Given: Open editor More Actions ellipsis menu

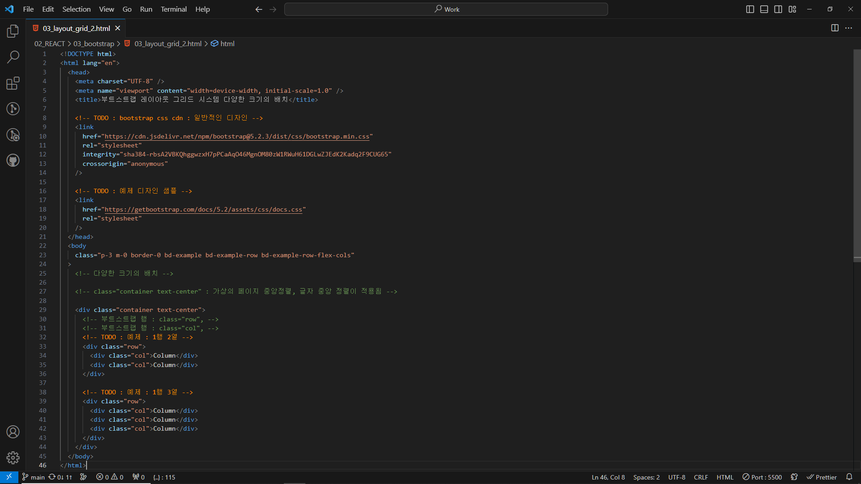Looking at the screenshot, I should [848, 28].
